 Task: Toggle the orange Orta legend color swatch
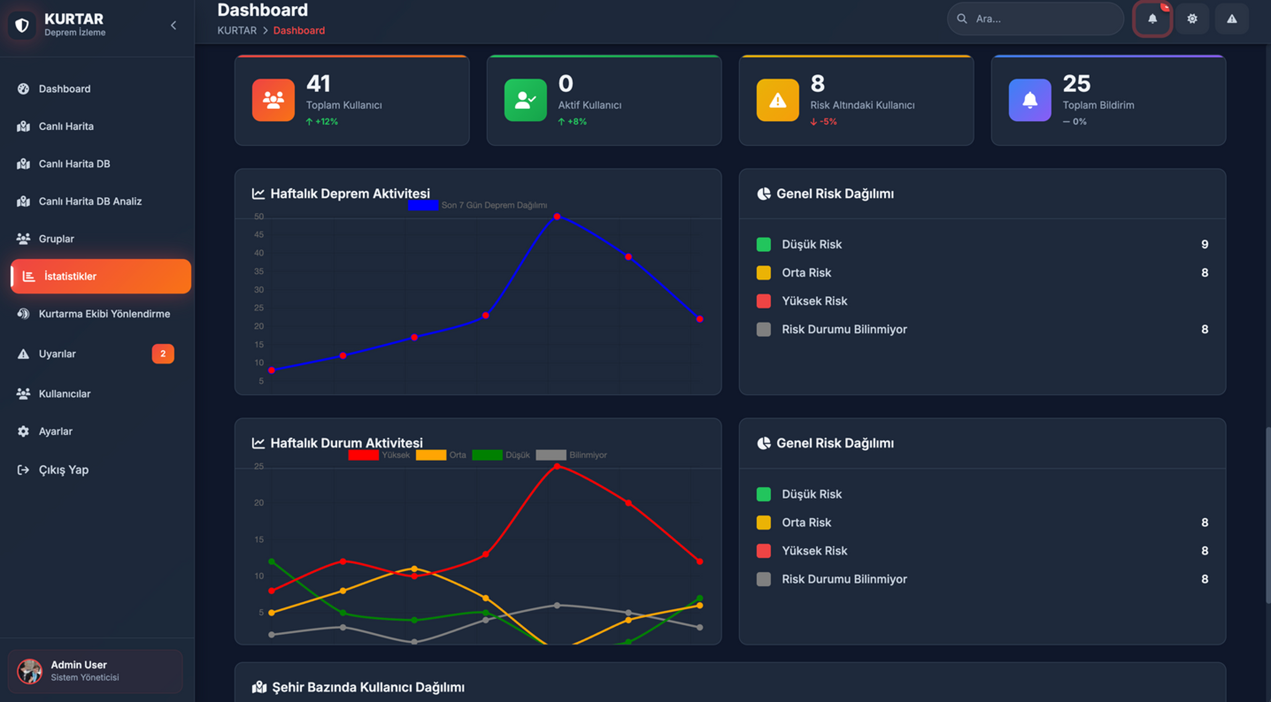[430, 455]
